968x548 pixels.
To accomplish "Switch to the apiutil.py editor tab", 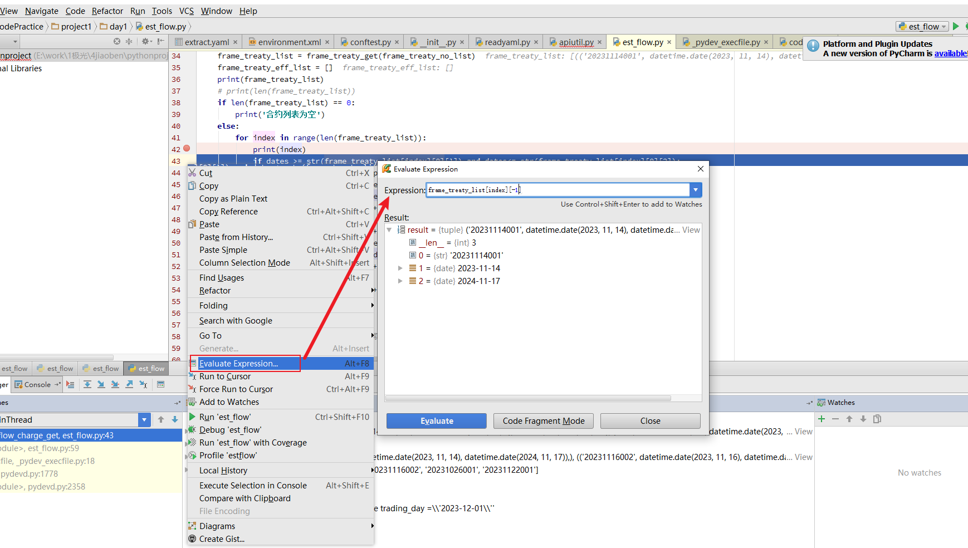I will (576, 42).
